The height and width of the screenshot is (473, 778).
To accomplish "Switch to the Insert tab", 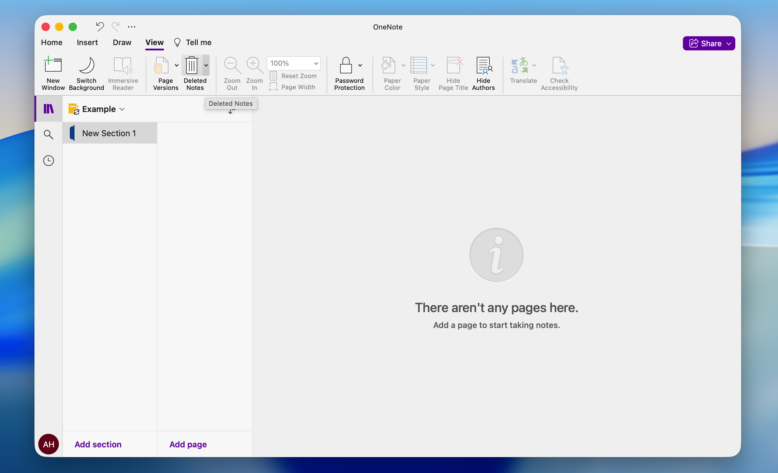I will (x=87, y=42).
